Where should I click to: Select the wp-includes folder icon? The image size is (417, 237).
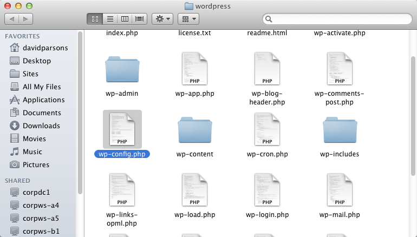point(340,130)
